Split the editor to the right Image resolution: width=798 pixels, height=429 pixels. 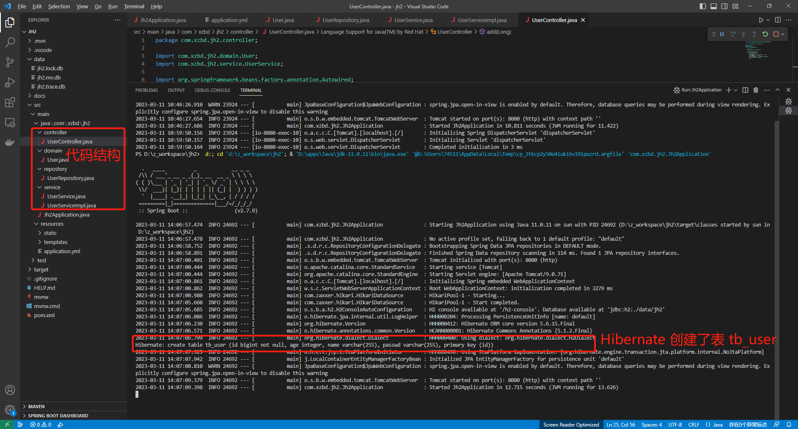[778, 20]
